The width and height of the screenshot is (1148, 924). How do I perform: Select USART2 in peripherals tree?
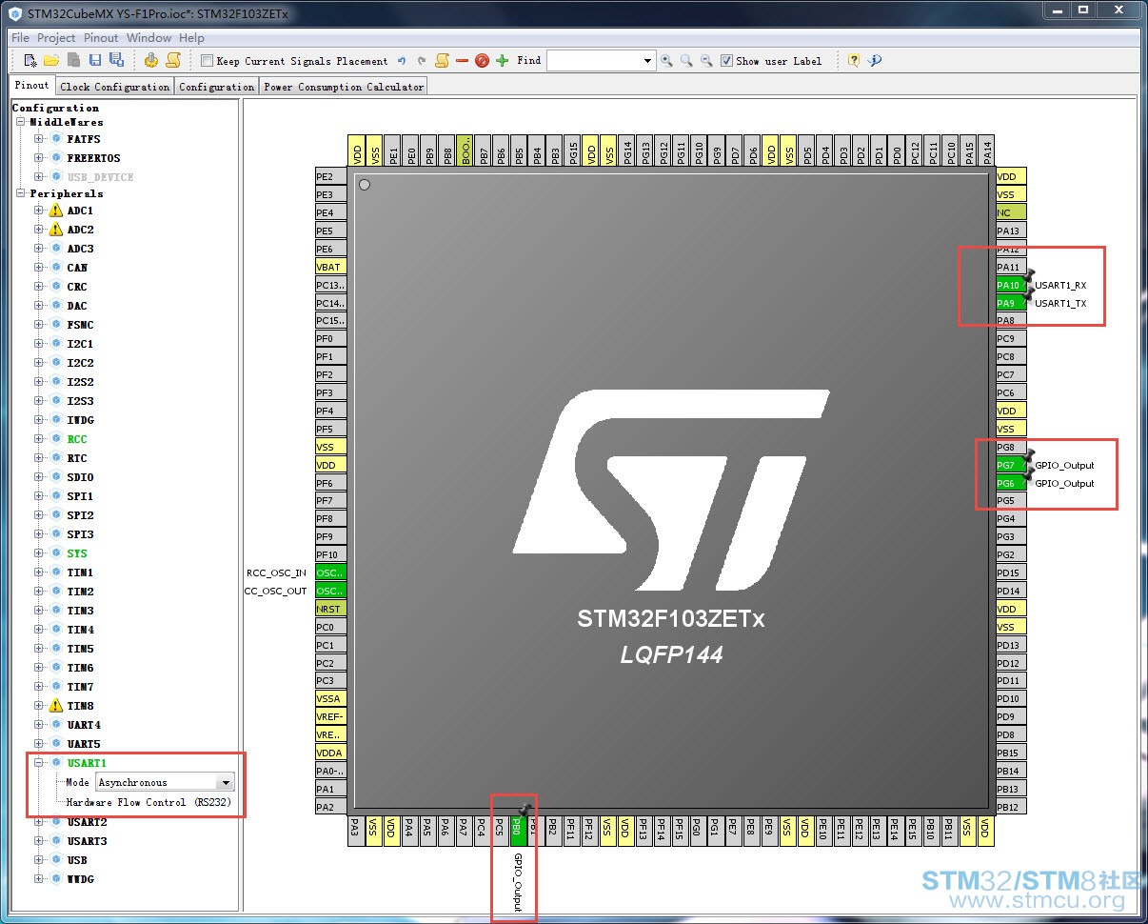87,822
